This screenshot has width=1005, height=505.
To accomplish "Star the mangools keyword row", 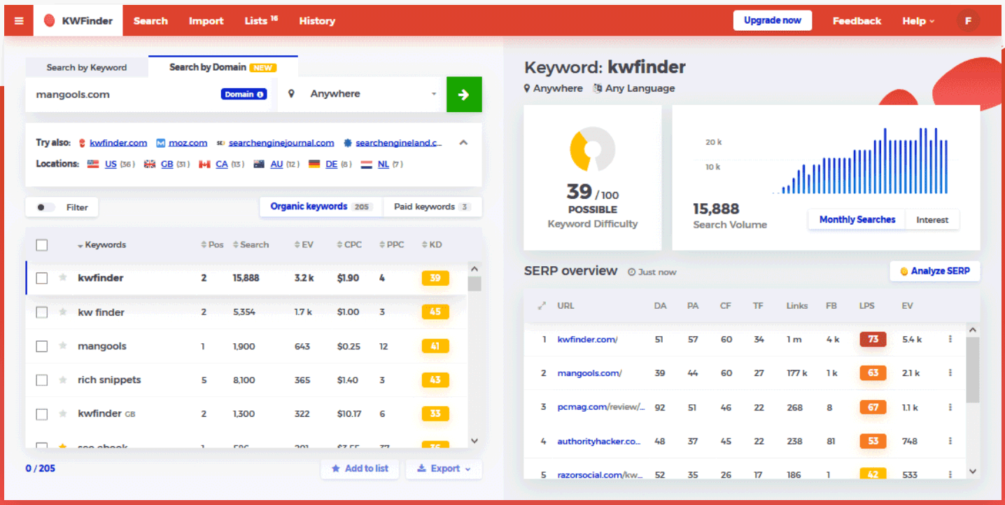I will 63,346.
